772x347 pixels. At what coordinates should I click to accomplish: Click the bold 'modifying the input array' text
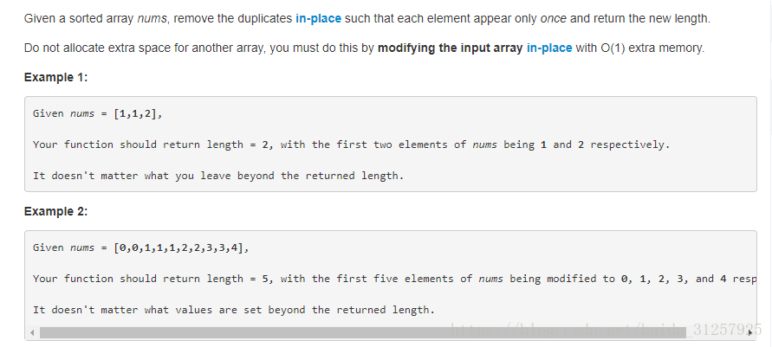point(450,48)
